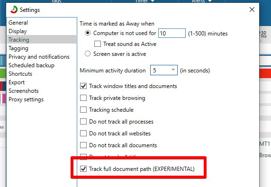The image size is (271, 187).
Task: Go to Scheduled backup settings
Action: click(31, 65)
